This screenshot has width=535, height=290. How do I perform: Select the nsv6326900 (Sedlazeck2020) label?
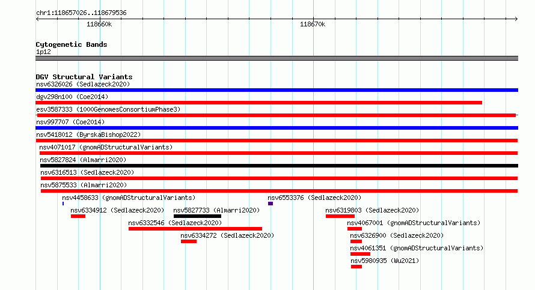point(397,235)
